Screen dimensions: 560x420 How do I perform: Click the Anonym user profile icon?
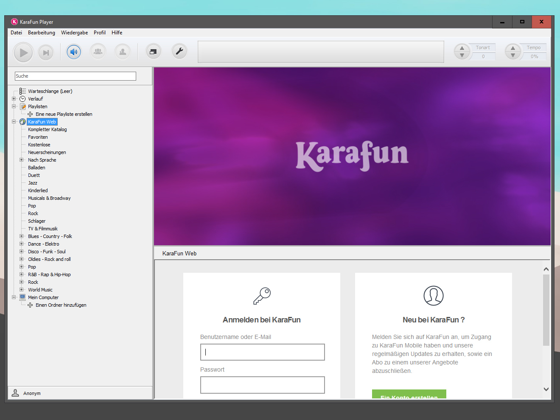point(15,393)
